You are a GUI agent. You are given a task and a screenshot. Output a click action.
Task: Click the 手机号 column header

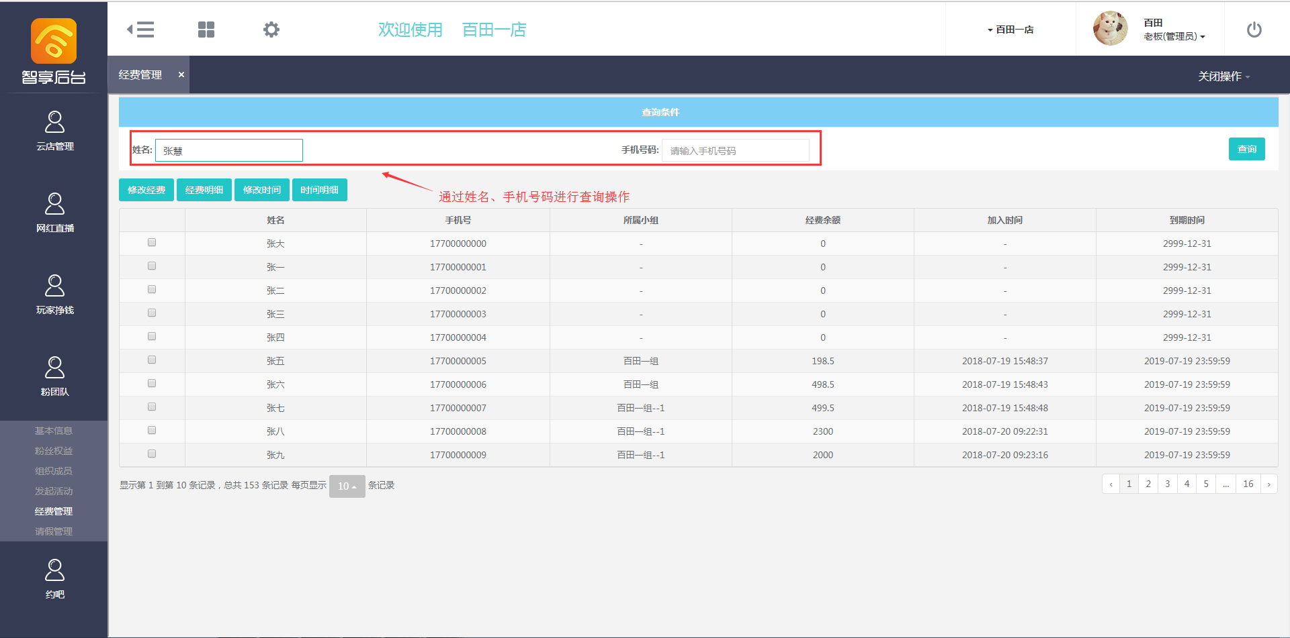point(458,220)
